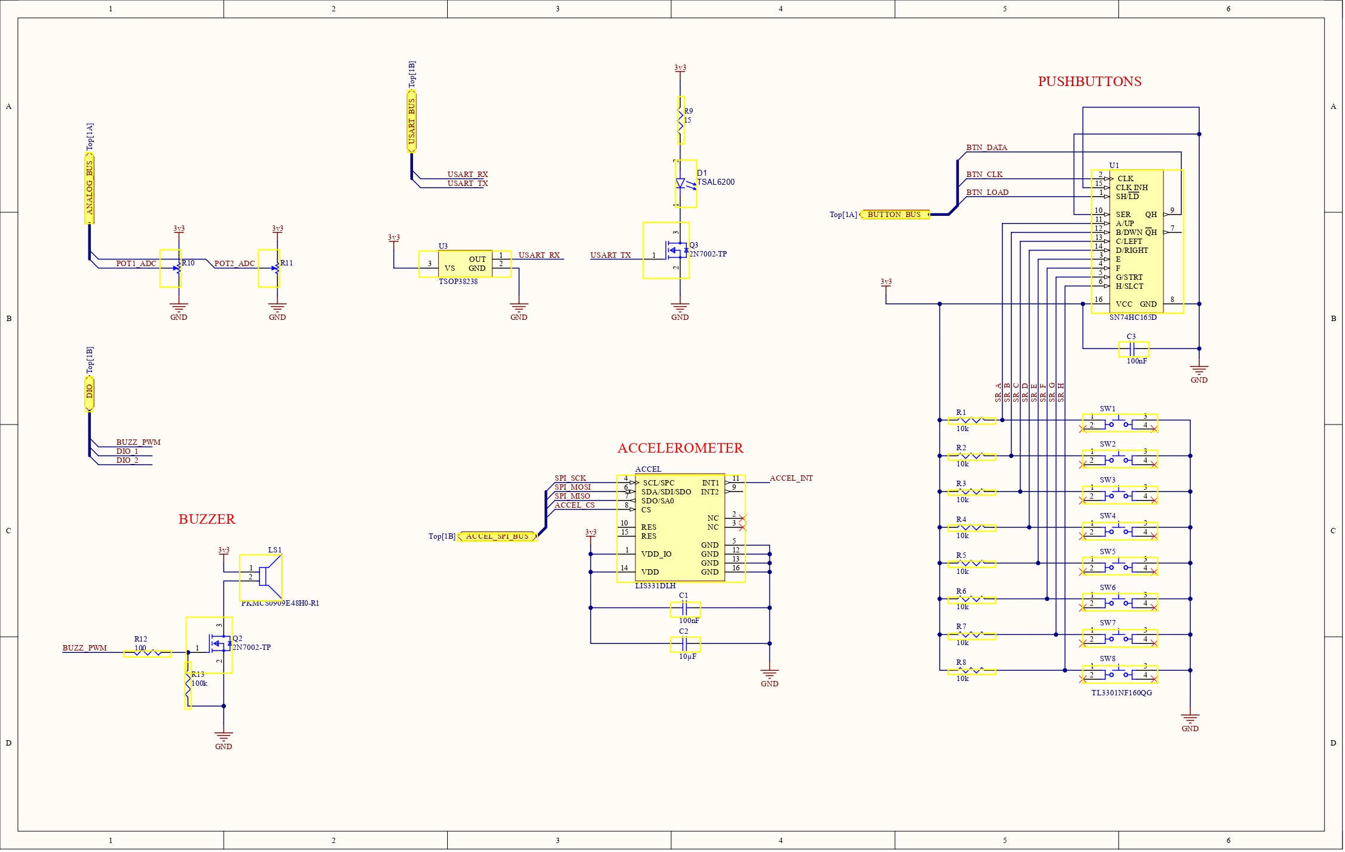Select the DIO_2 net label

pos(127,460)
